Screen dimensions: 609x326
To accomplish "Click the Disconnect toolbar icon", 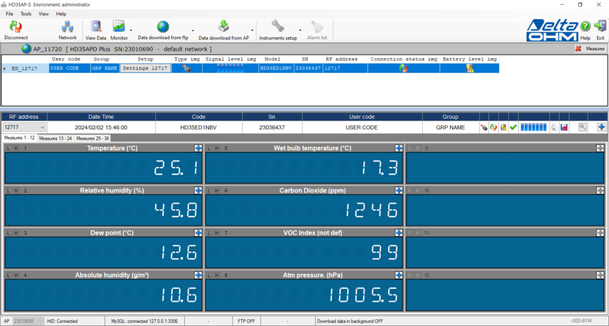I will click(15, 27).
